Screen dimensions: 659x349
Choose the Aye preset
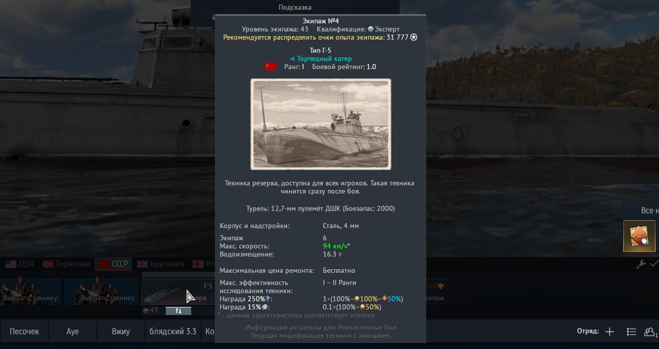point(73,331)
